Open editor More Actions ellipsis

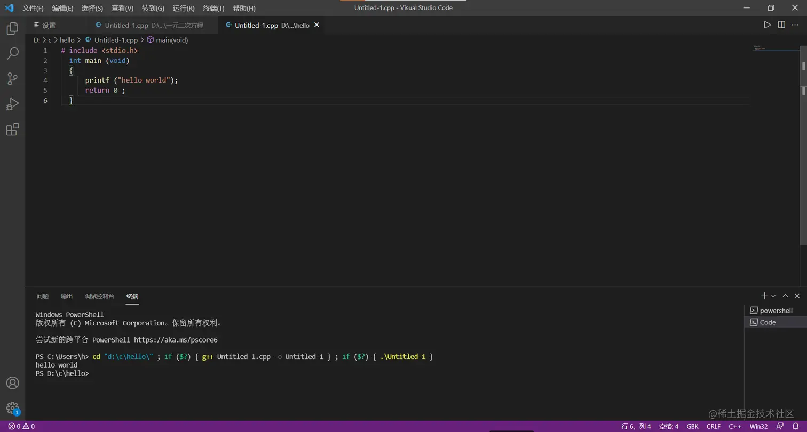pos(795,25)
